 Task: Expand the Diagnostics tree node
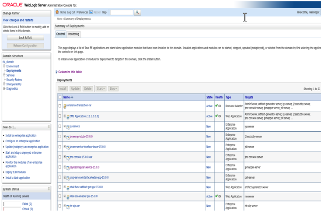coord(4,88)
